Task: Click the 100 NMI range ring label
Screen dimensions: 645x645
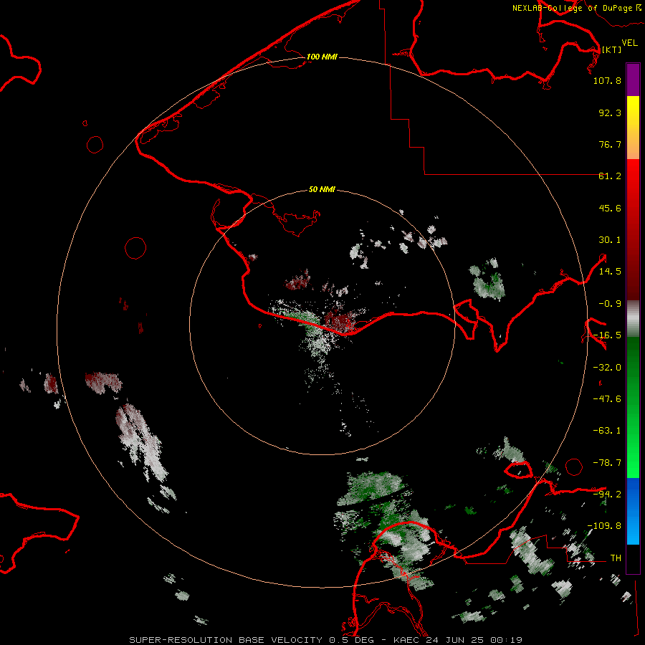Action: [x=322, y=57]
